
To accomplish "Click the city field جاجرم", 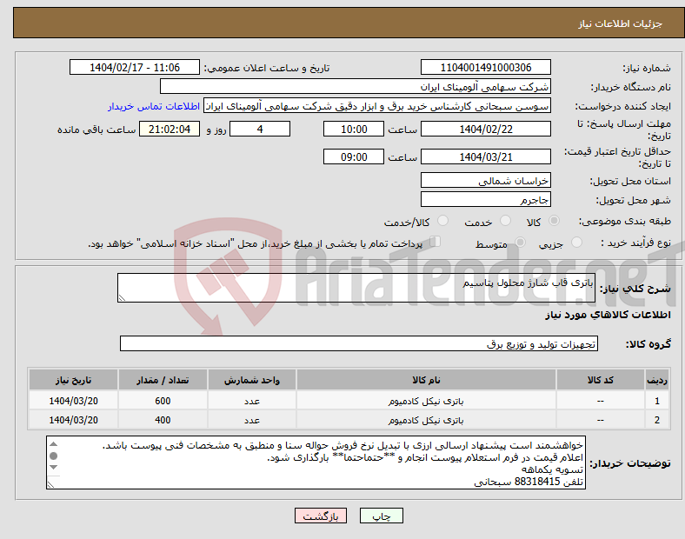I will (x=485, y=200).
